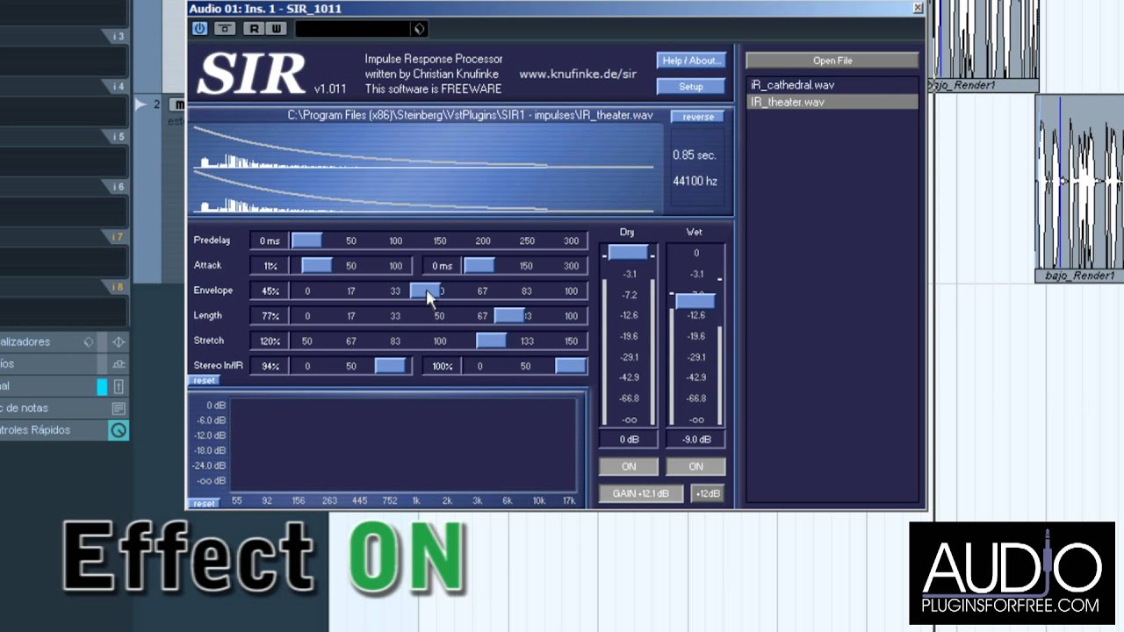
Task: Click the Stretch 120% value field
Action: pos(270,341)
